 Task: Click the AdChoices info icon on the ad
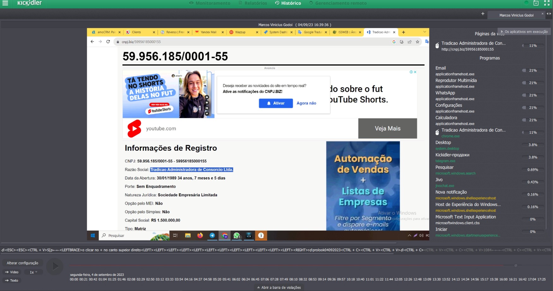tap(411, 72)
